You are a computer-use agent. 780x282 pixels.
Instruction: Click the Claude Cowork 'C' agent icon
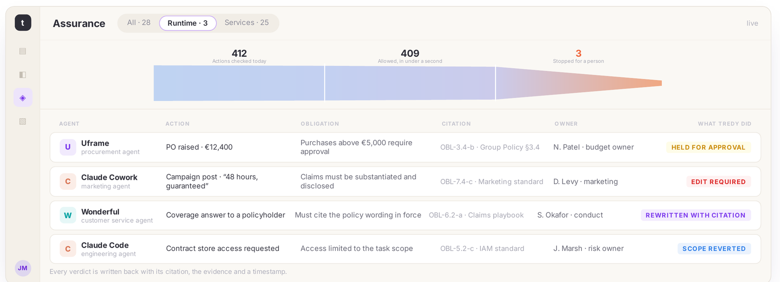pos(68,182)
